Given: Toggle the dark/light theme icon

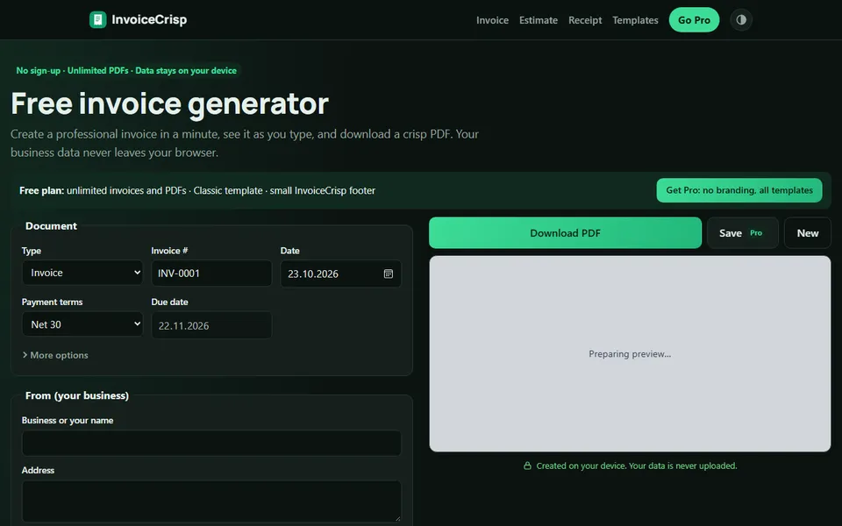Looking at the screenshot, I should [x=741, y=20].
